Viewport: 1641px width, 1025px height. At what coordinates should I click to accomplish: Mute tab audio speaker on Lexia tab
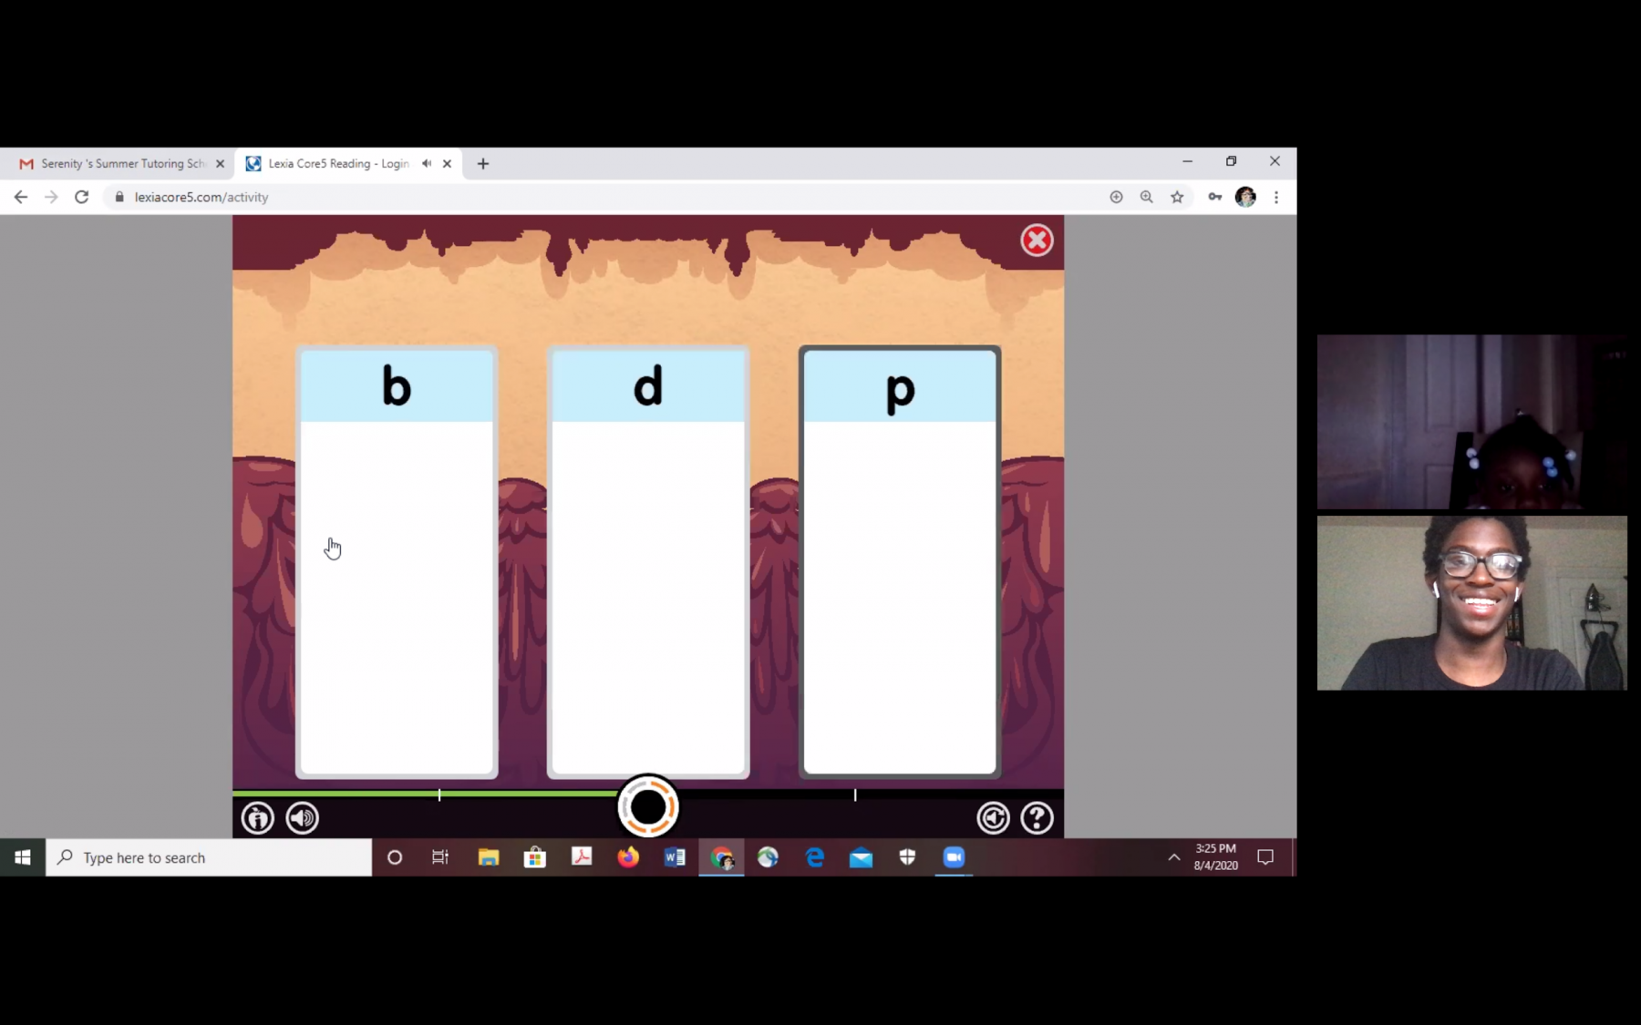(427, 164)
